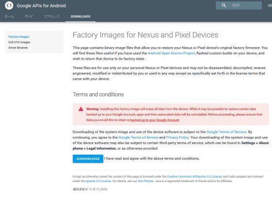Open Driver Binaries in the sidebar

[x=18, y=48]
